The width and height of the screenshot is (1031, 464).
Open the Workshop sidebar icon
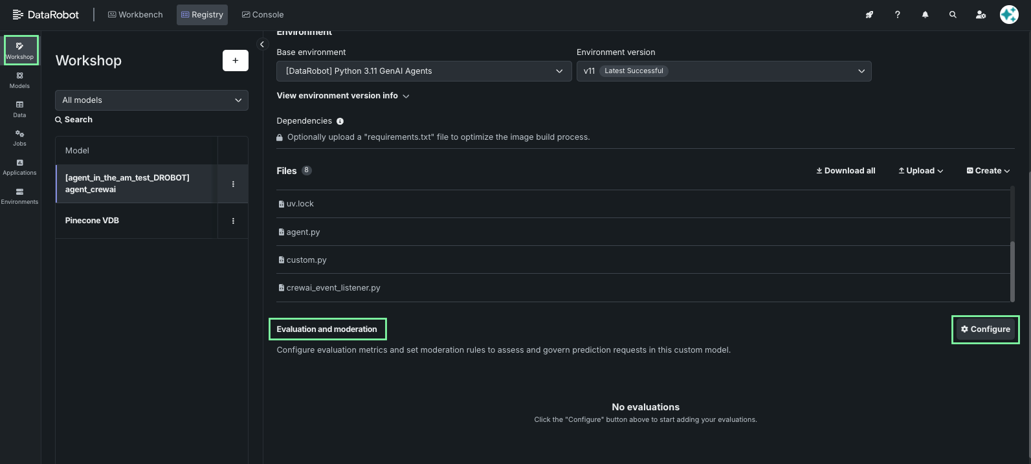20,50
